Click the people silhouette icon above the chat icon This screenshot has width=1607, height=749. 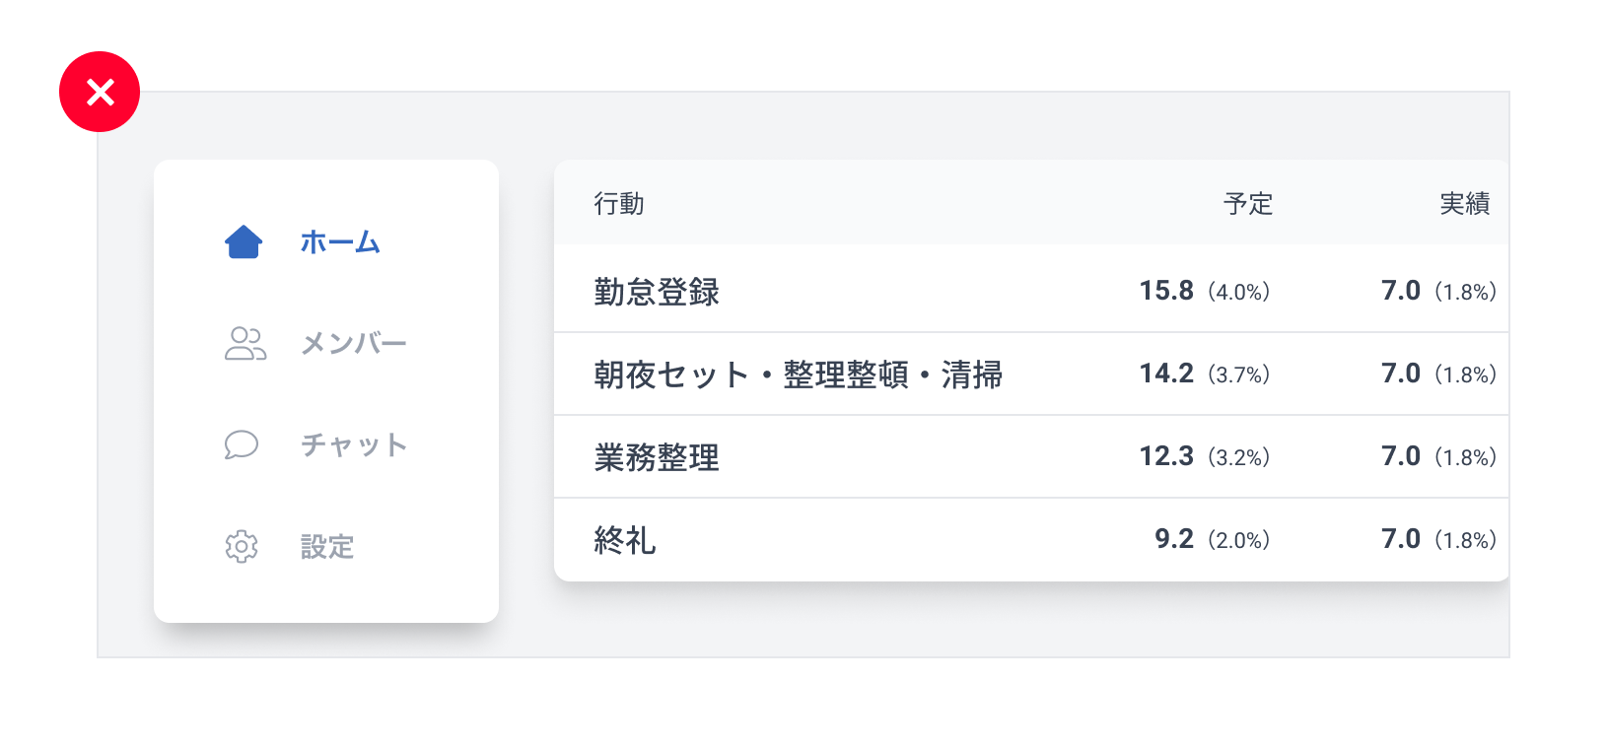[x=244, y=343]
